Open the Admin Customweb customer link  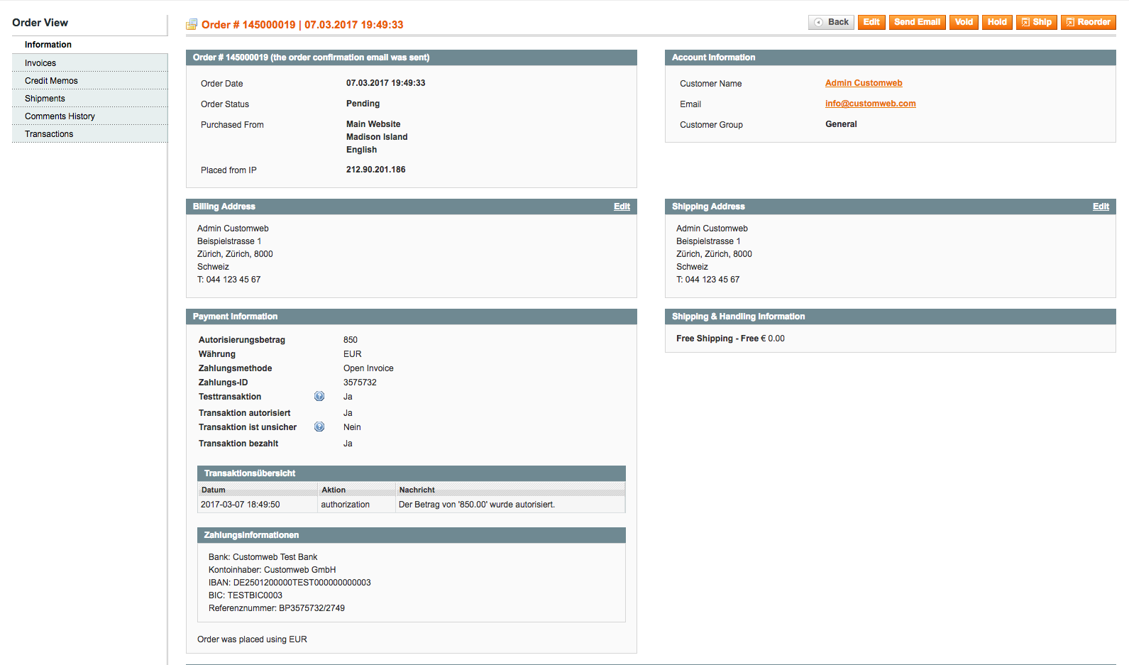[864, 83]
